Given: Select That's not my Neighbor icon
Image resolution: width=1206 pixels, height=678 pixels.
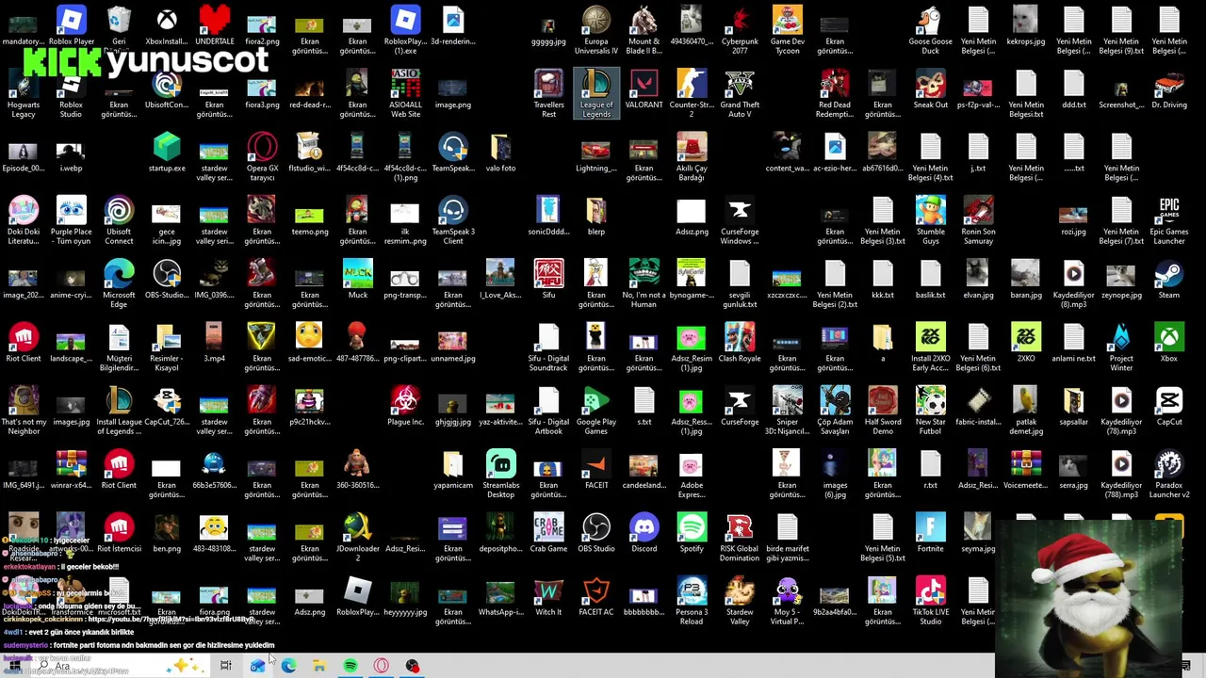Looking at the screenshot, I should (24, 412).
